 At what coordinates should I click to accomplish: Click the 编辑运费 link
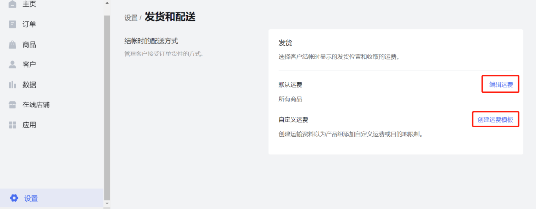(x=501, y=85)
